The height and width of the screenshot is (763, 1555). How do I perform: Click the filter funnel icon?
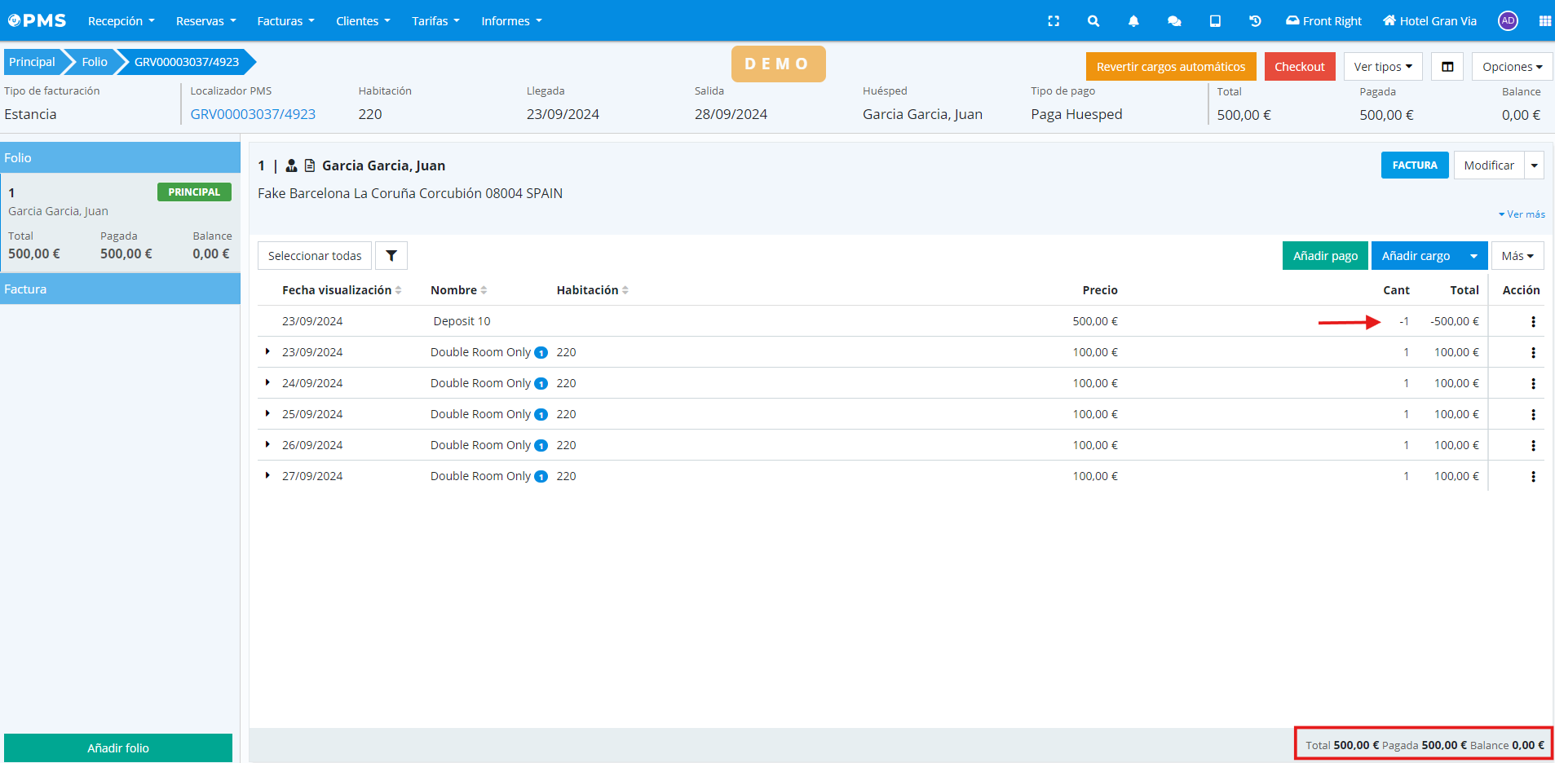pos(391,256)
